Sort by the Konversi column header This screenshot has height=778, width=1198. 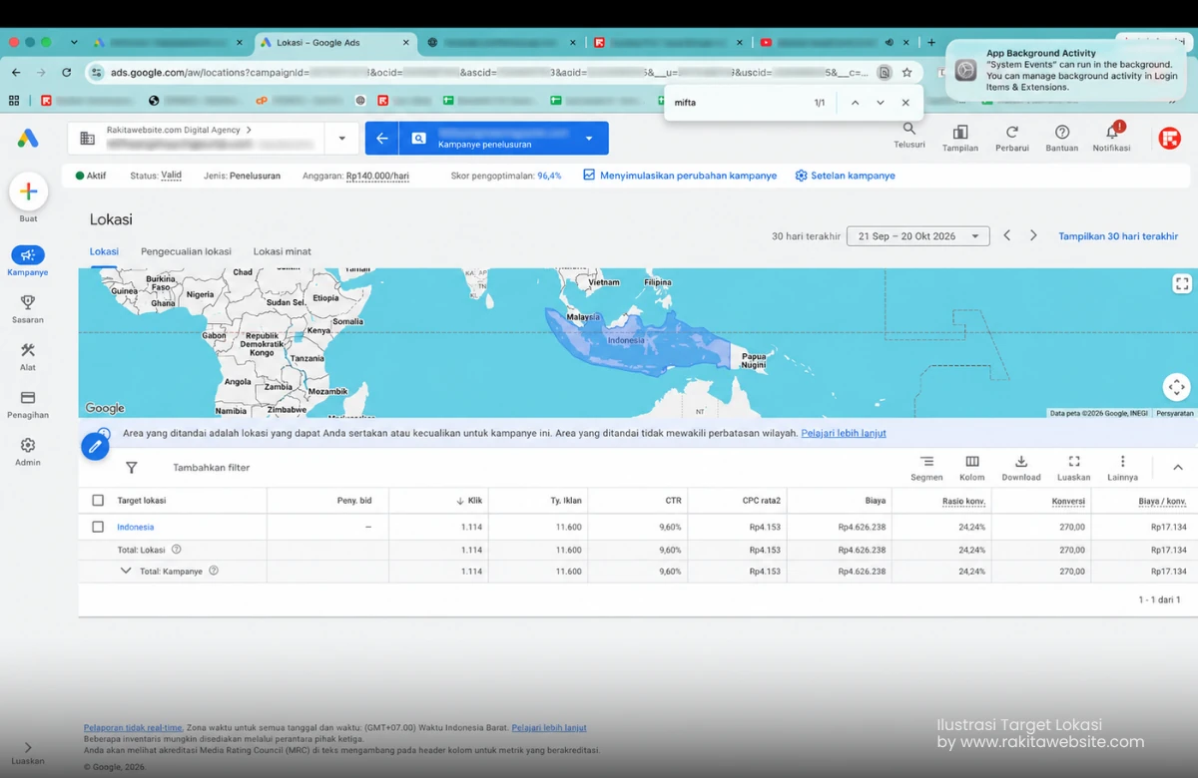click(1068, 500)
